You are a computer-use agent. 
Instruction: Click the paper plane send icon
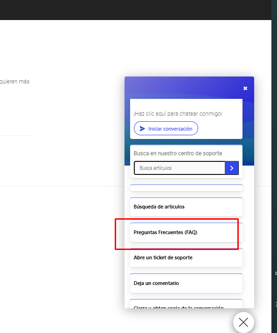(142, 128)
